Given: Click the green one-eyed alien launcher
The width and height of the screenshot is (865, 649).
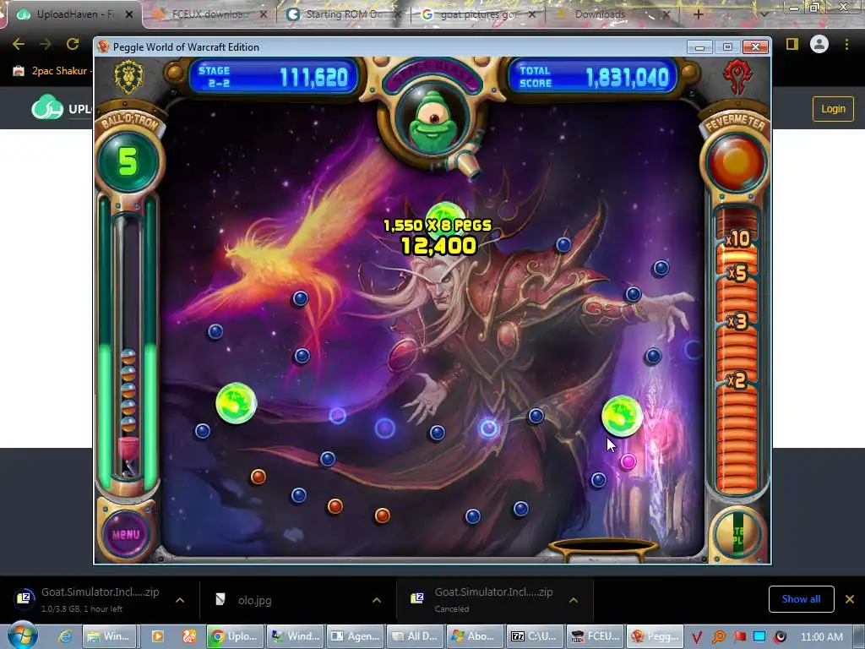Looking at the screenshot, I should click(x=433, y=122).
